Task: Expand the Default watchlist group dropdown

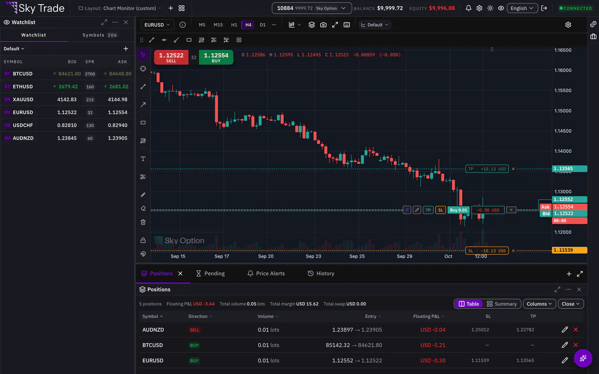Action: click(14, 49)
